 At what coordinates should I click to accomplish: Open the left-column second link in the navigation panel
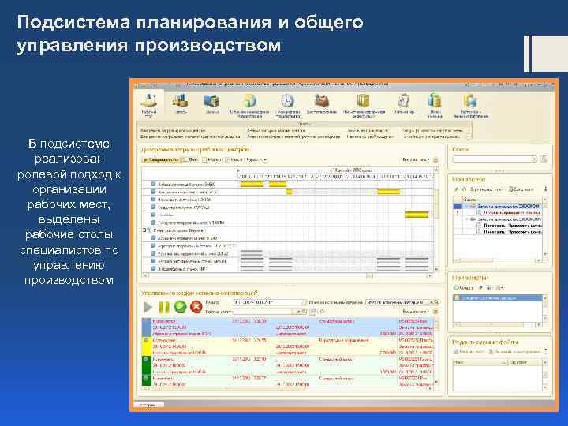tap(190, 136)
